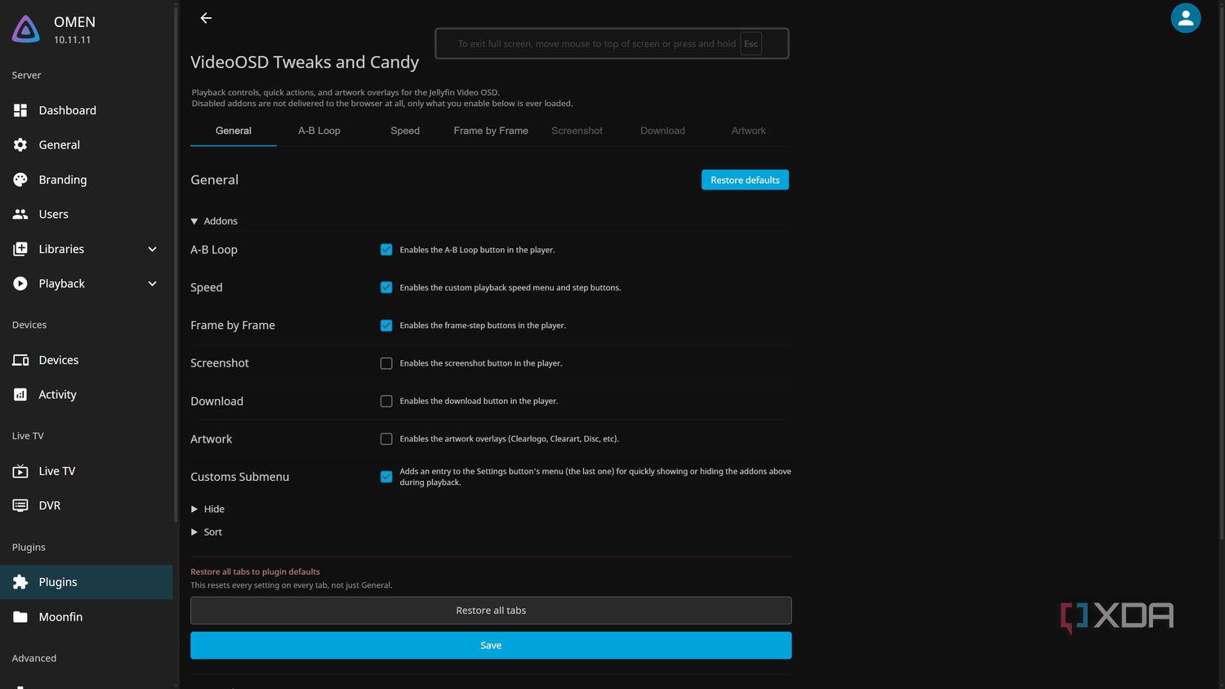Click the OMEN server name
This screenshot has height=689, width=1225.
click(x=74, y=22)
